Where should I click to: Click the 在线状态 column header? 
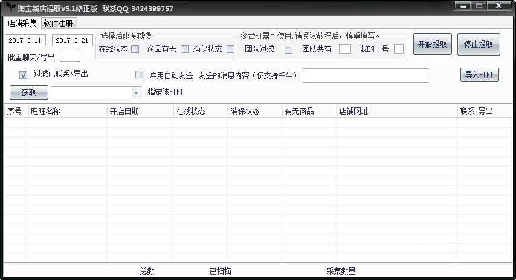(201, 111)
